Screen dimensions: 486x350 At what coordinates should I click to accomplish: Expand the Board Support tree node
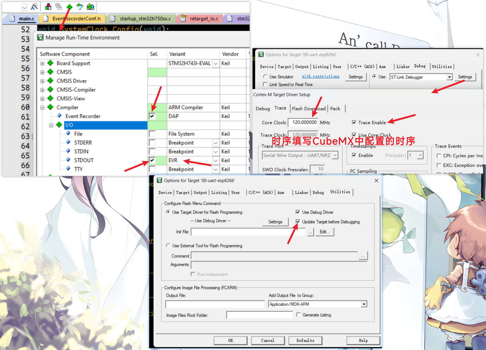[x=42, y=64]
